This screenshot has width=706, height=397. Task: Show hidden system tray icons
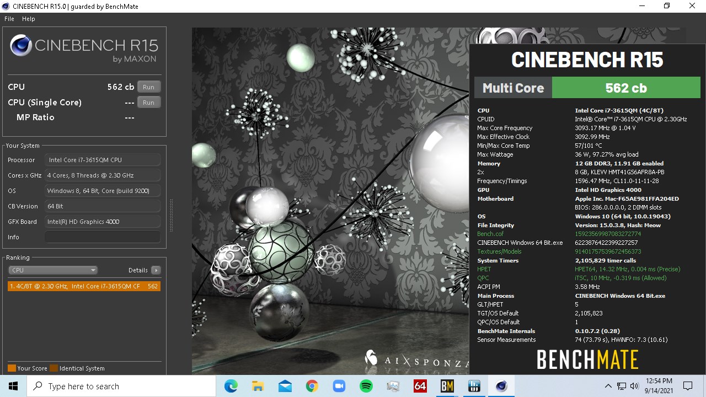[x=608, y=386]
